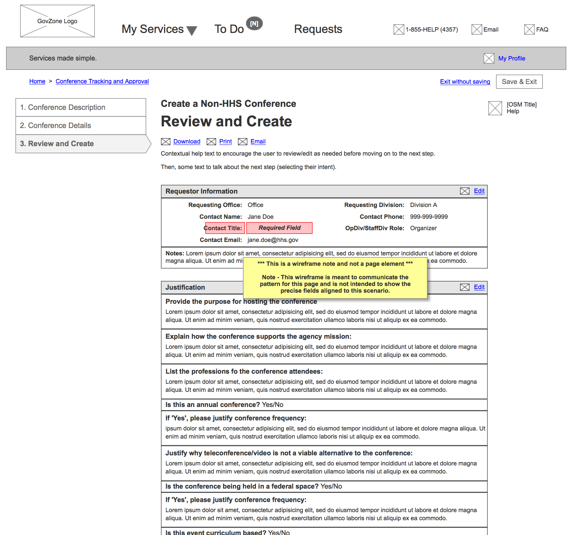
Task: Click the Save & Exit button
Action: 519,82
